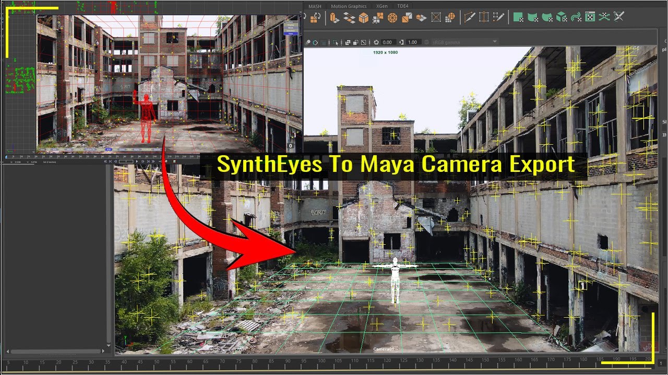Toggle the dimmed square panel toolbar icon
Viewport: 668px width, 375px height.
click(x=323, y=42)
